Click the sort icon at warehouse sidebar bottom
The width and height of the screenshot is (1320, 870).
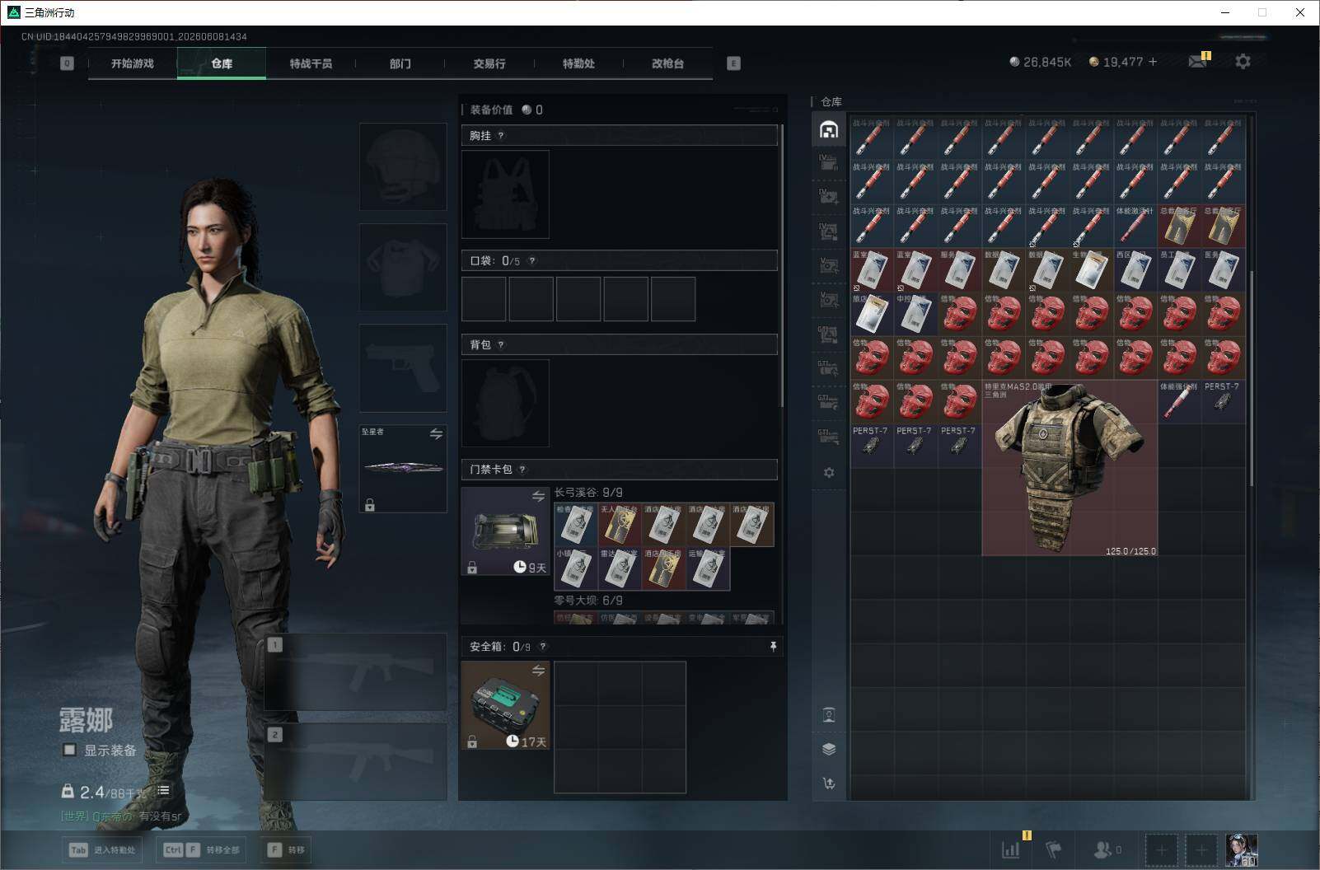point(829,783)
